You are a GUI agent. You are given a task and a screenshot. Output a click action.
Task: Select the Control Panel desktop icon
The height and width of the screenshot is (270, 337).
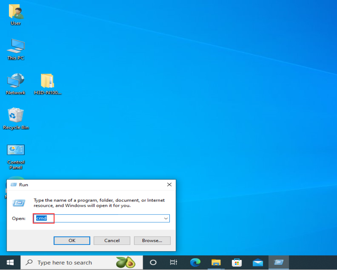(x=16, y=157)
